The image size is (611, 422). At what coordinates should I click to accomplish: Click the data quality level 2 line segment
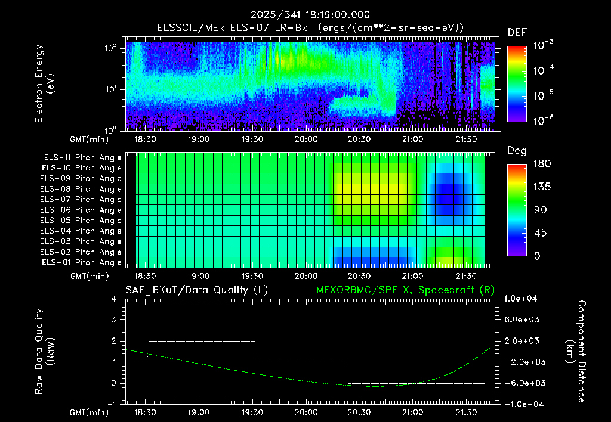(x=202, y=341)
